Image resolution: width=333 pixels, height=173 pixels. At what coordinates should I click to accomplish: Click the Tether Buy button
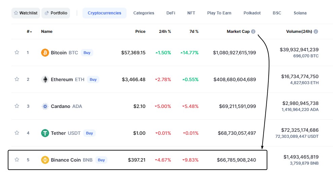tap(89, 133)
